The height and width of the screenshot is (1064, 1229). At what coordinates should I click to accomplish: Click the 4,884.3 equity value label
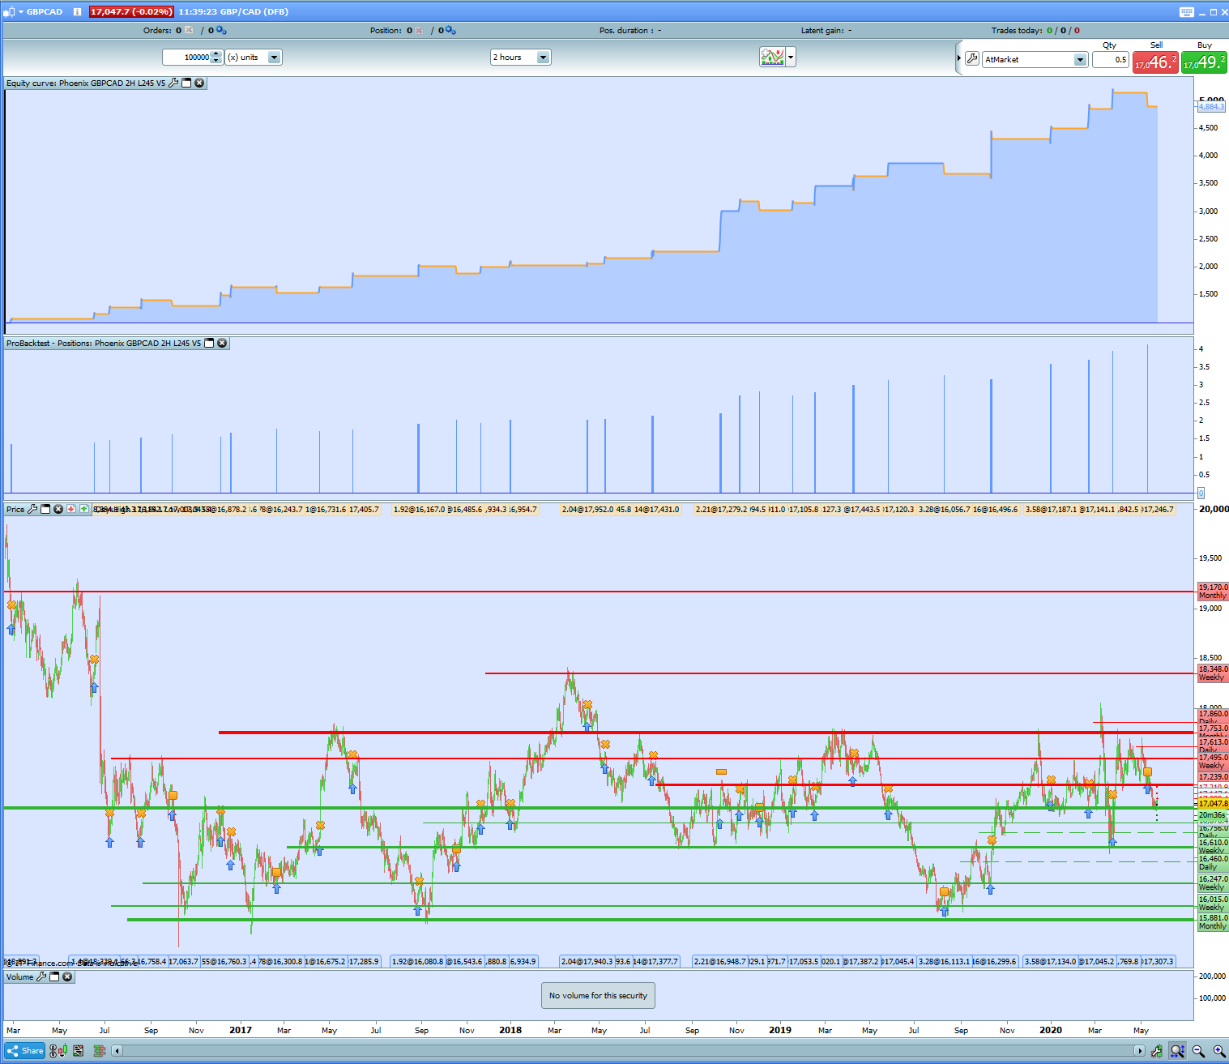1211,107
